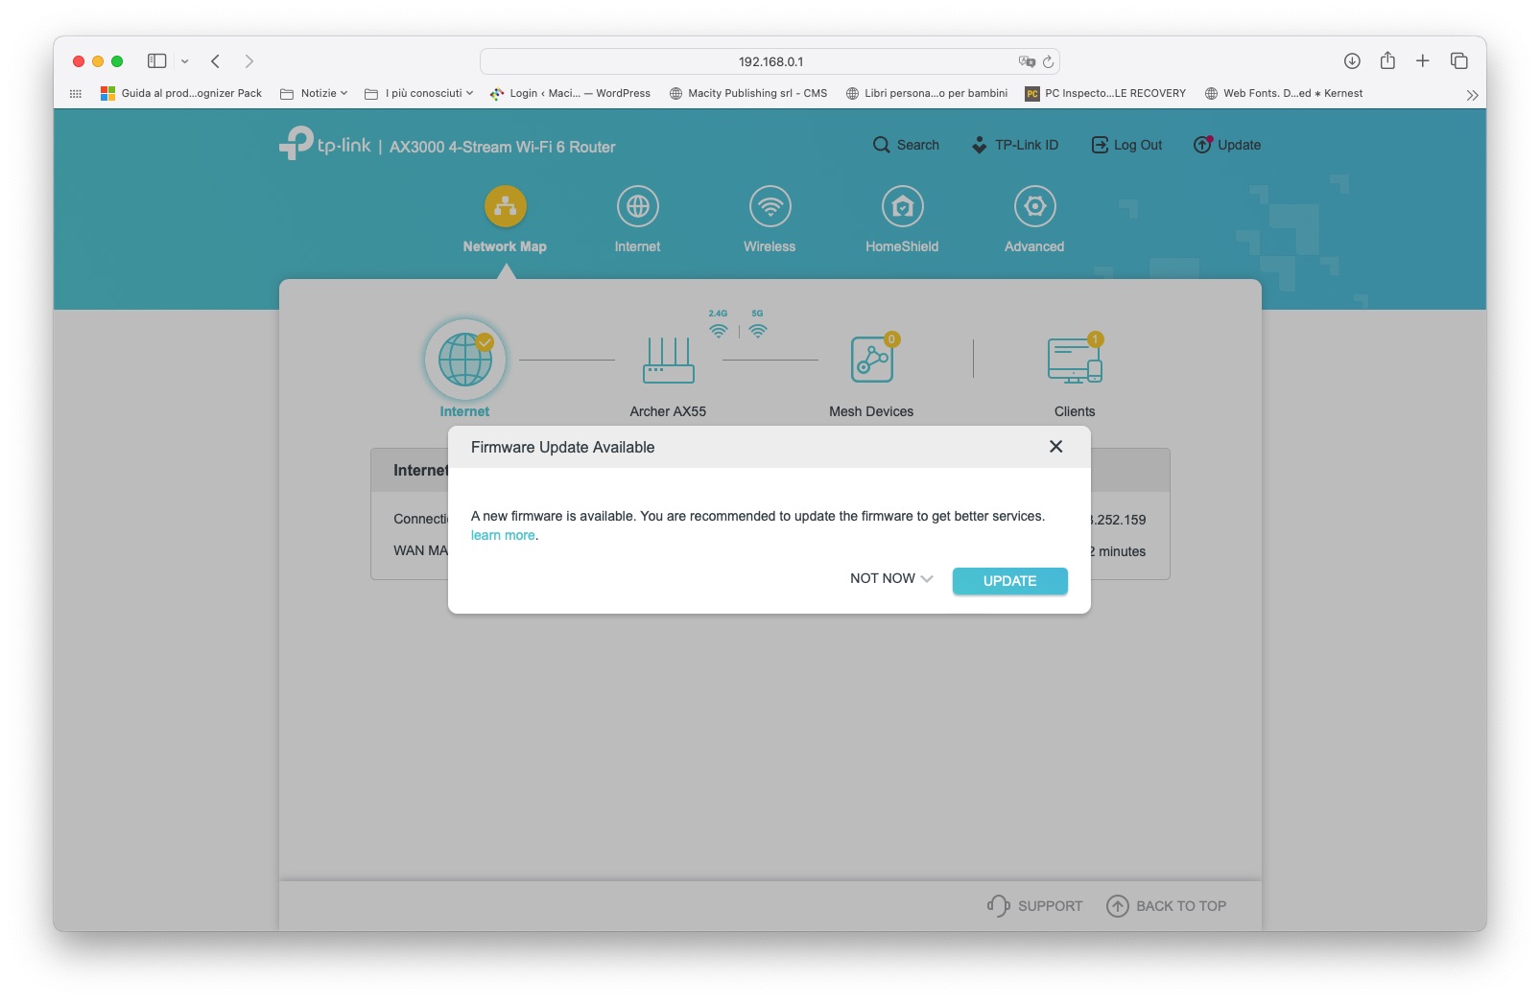
Task: Open the Advanced settings gear icon
Action: [1035, 206]
